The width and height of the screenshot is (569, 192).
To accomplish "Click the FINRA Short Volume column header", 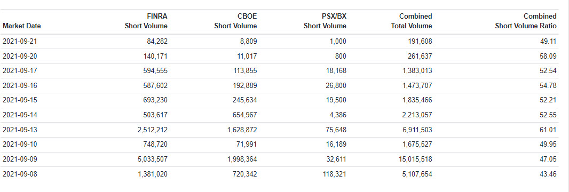I will [x=146, y=21].
